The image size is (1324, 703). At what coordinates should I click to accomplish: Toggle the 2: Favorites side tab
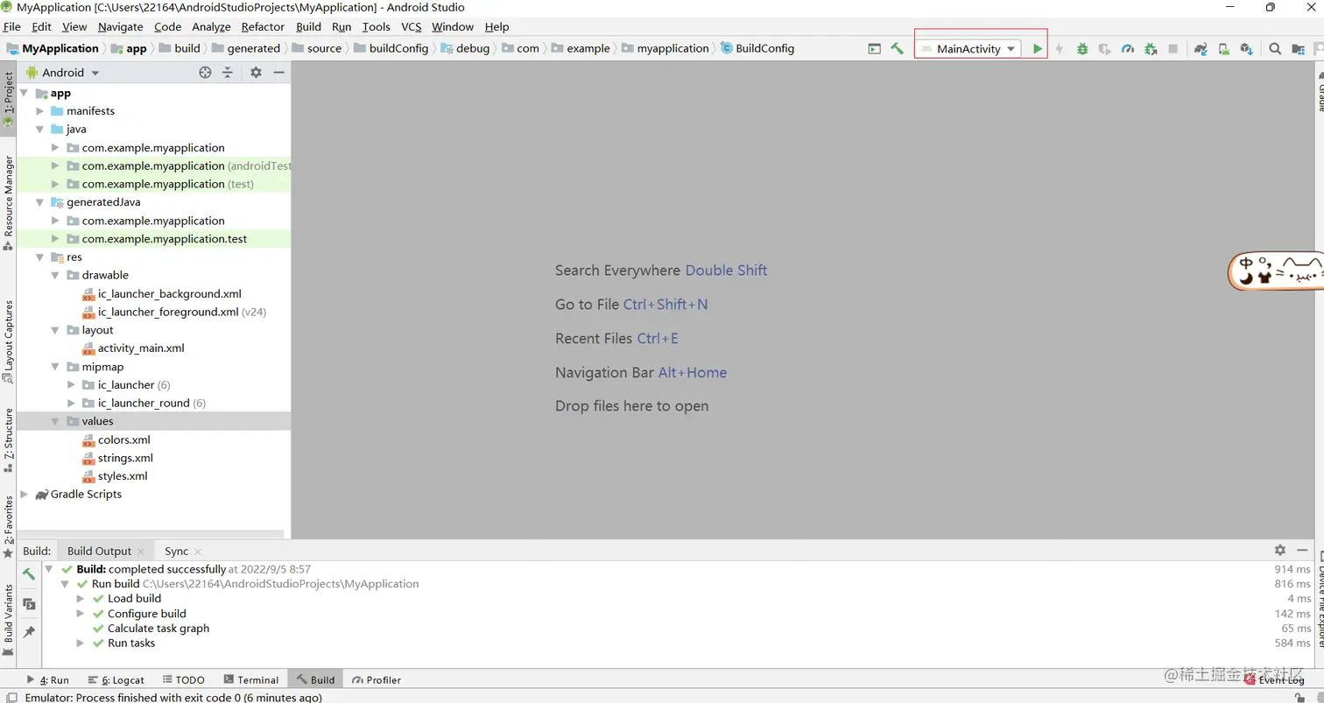click(x=9, y=527)
